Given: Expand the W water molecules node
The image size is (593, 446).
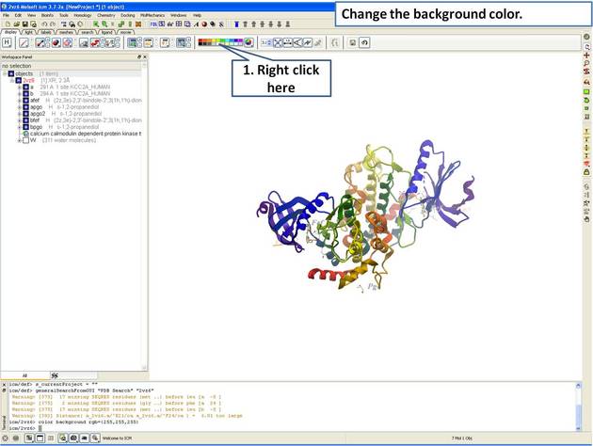Looking at the screenshot, I should pos(19,140).
